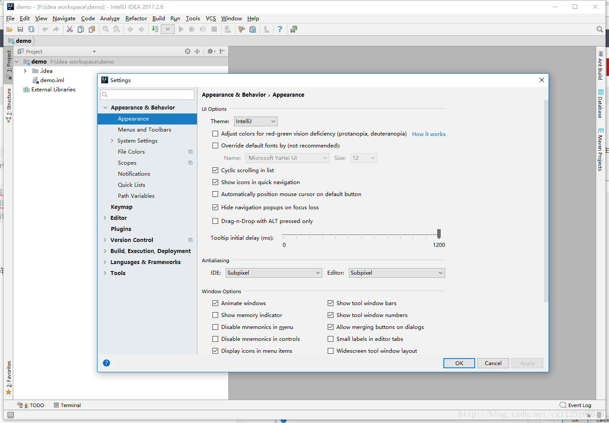Viewport: 609px width, 423px height.
Task: Enable Drag-n-Drop with ALT pressed only
Action: [x=216, y=221]
